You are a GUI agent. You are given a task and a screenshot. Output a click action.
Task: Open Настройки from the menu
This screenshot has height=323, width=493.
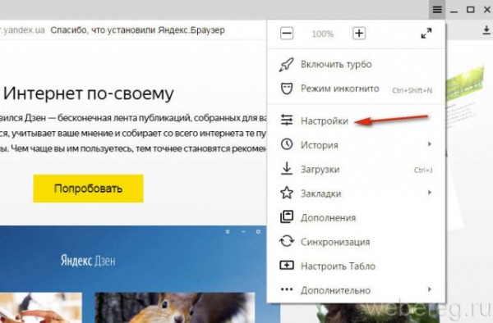[357, 121]
